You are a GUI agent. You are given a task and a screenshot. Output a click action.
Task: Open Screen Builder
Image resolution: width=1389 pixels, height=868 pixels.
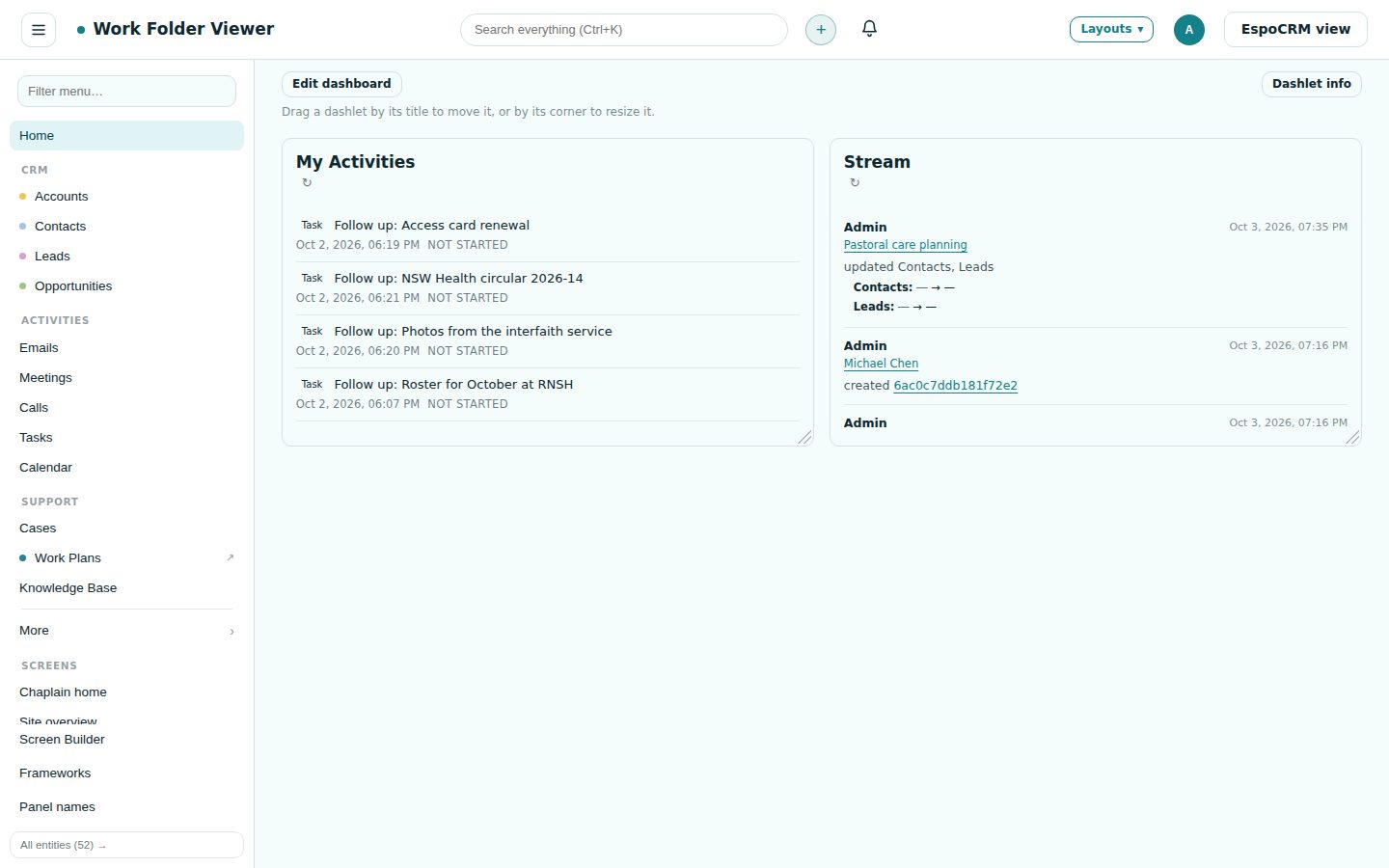click(126, 739)
